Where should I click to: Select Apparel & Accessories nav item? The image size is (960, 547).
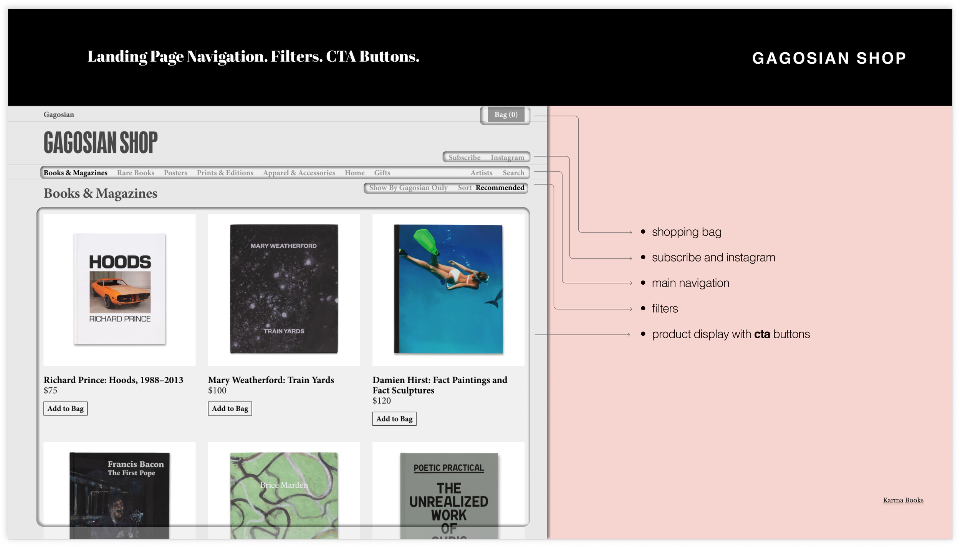(x=299, y=173)
